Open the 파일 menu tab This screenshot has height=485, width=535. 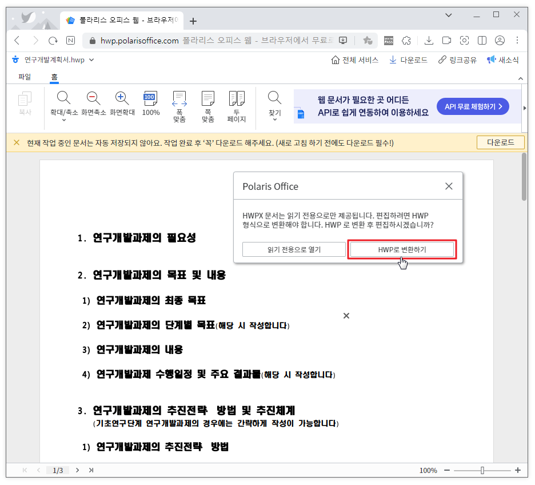25,77
